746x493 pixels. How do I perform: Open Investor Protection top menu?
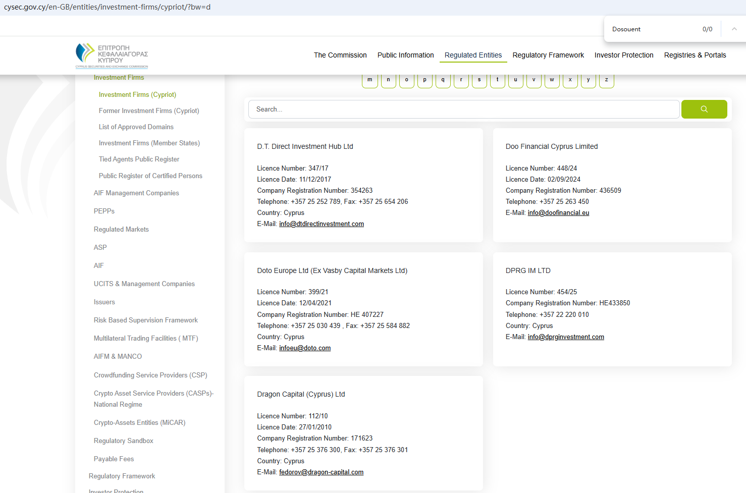tap(623, 55)
